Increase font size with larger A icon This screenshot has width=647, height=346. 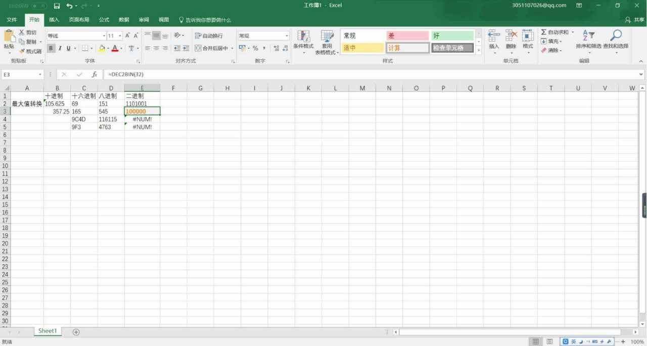tap(127, 36)
